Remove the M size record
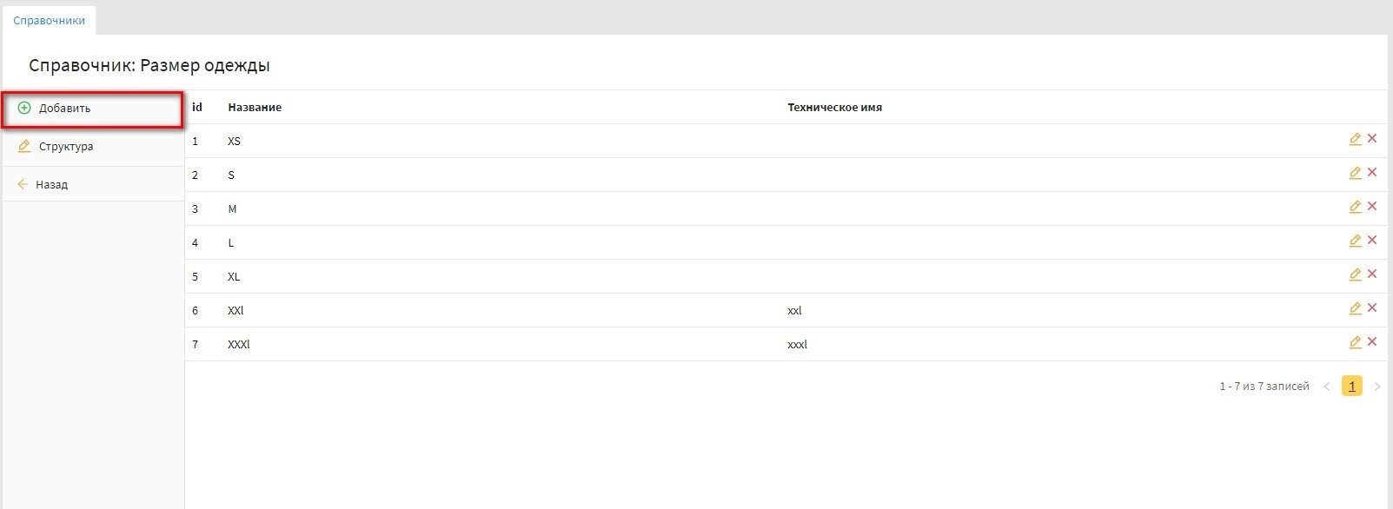The height and width of the screenshot is (509, 1393). [1372, 207]
